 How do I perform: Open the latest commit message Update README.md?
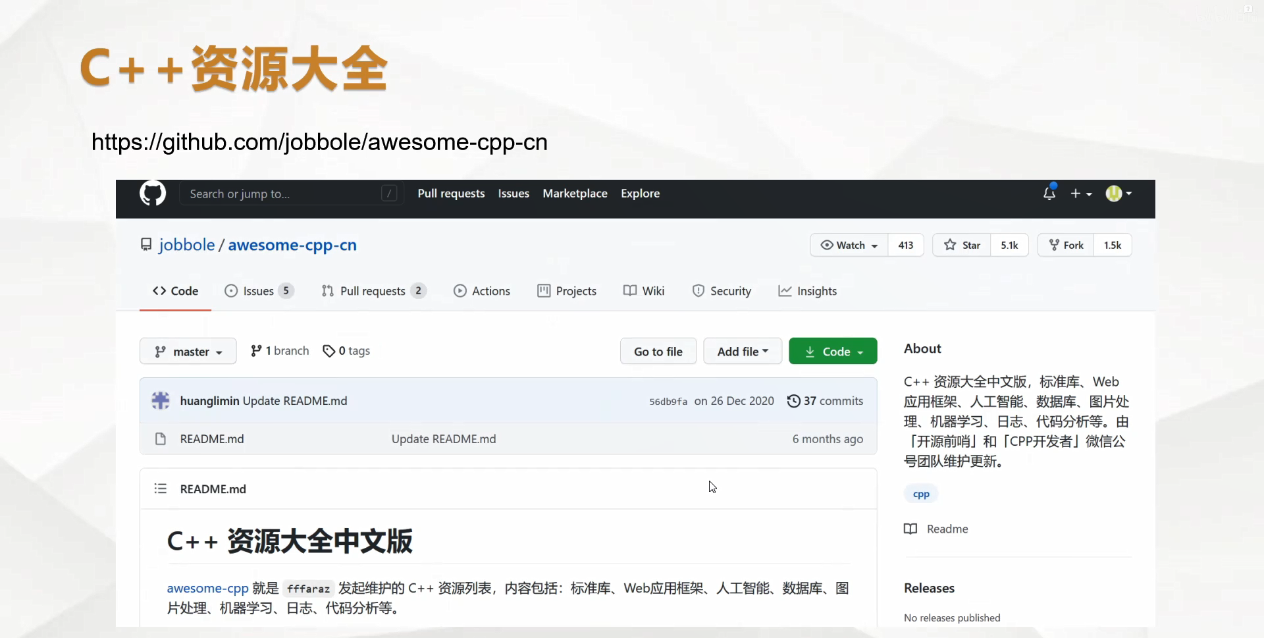coord(295,401)
